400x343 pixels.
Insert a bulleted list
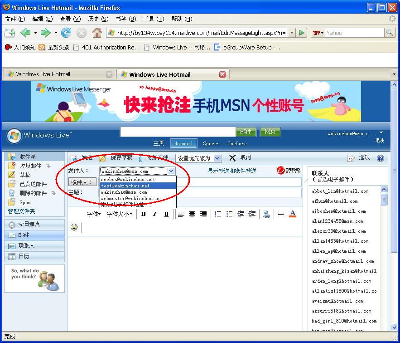229,214
